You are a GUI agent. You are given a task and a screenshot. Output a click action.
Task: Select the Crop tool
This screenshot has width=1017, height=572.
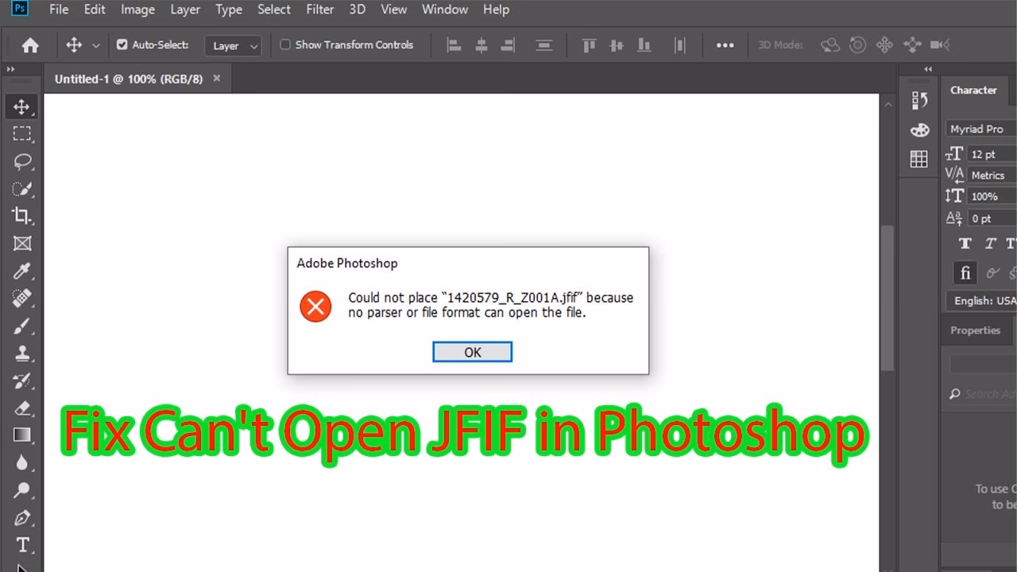22,215
